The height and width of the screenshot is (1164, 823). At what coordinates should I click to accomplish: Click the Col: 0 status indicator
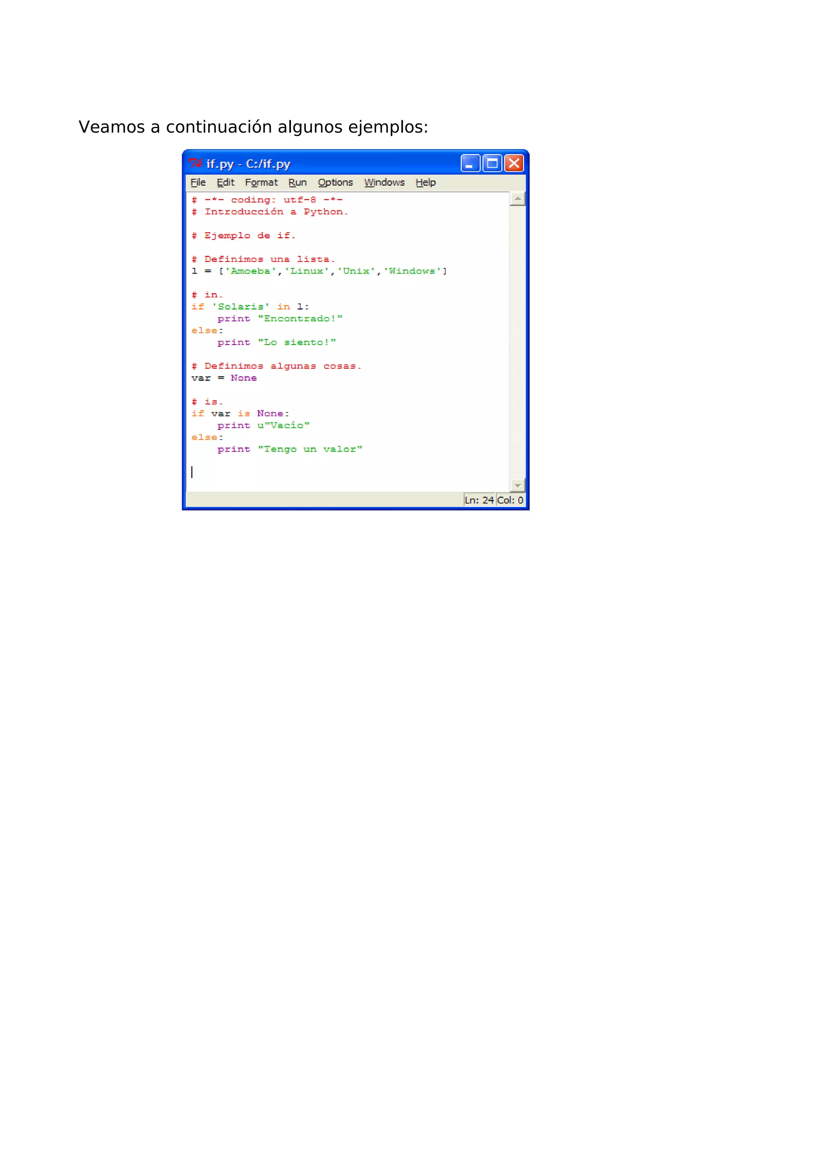point(510,500)
